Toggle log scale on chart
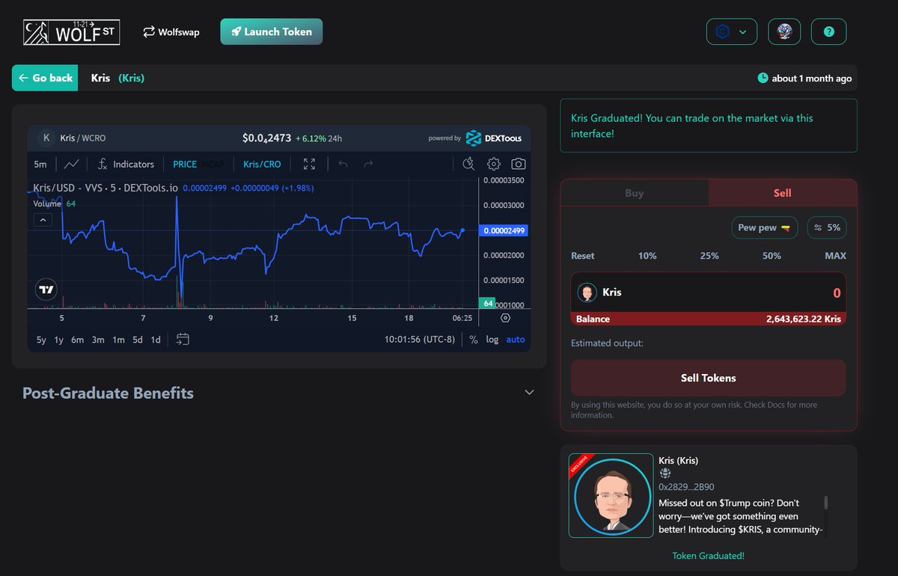 pyautogui.click(x=492, y=340)
